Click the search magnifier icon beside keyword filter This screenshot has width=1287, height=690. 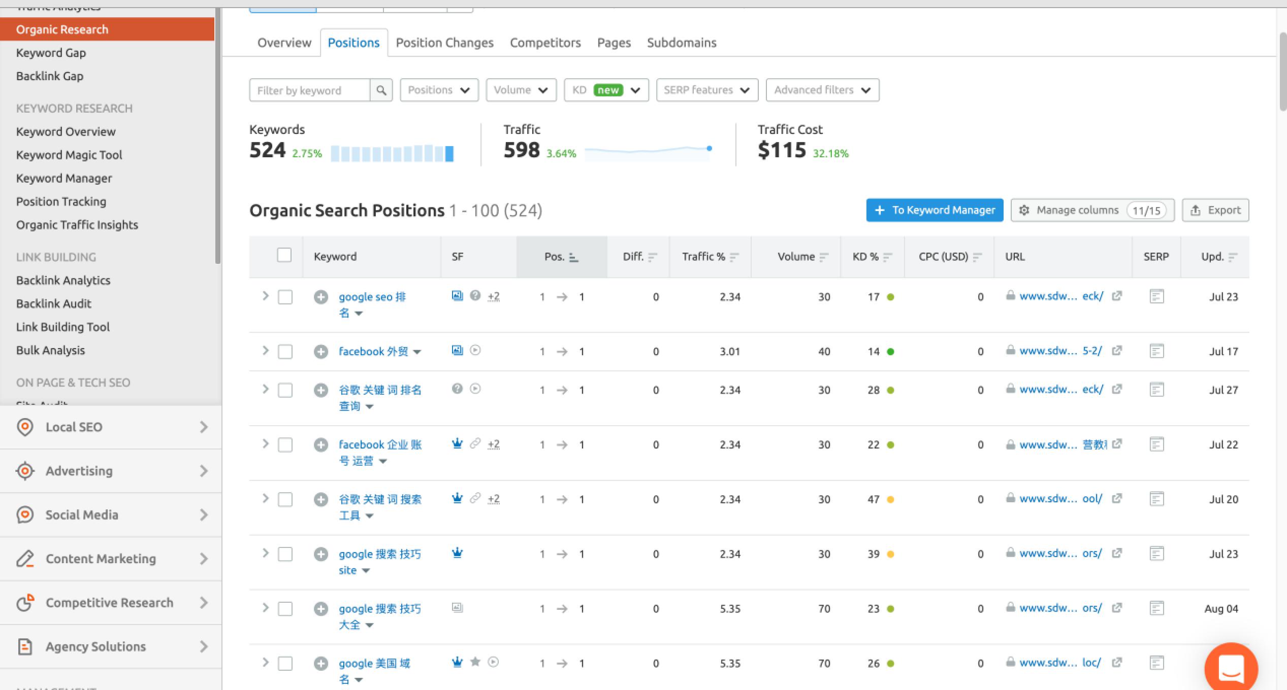click(x=381, y=90)
